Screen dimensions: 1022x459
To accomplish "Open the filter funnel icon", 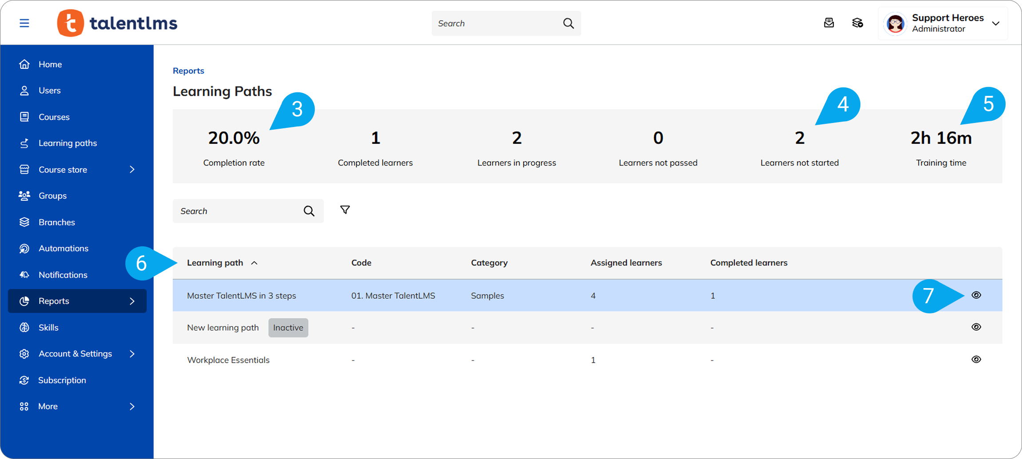I will (x=345, y=210).
